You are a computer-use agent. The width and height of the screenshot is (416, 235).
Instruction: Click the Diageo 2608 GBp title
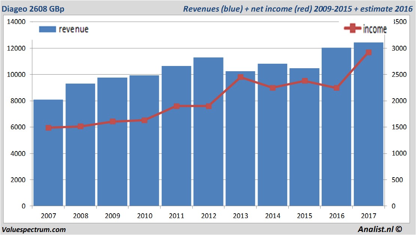point(33,9)
